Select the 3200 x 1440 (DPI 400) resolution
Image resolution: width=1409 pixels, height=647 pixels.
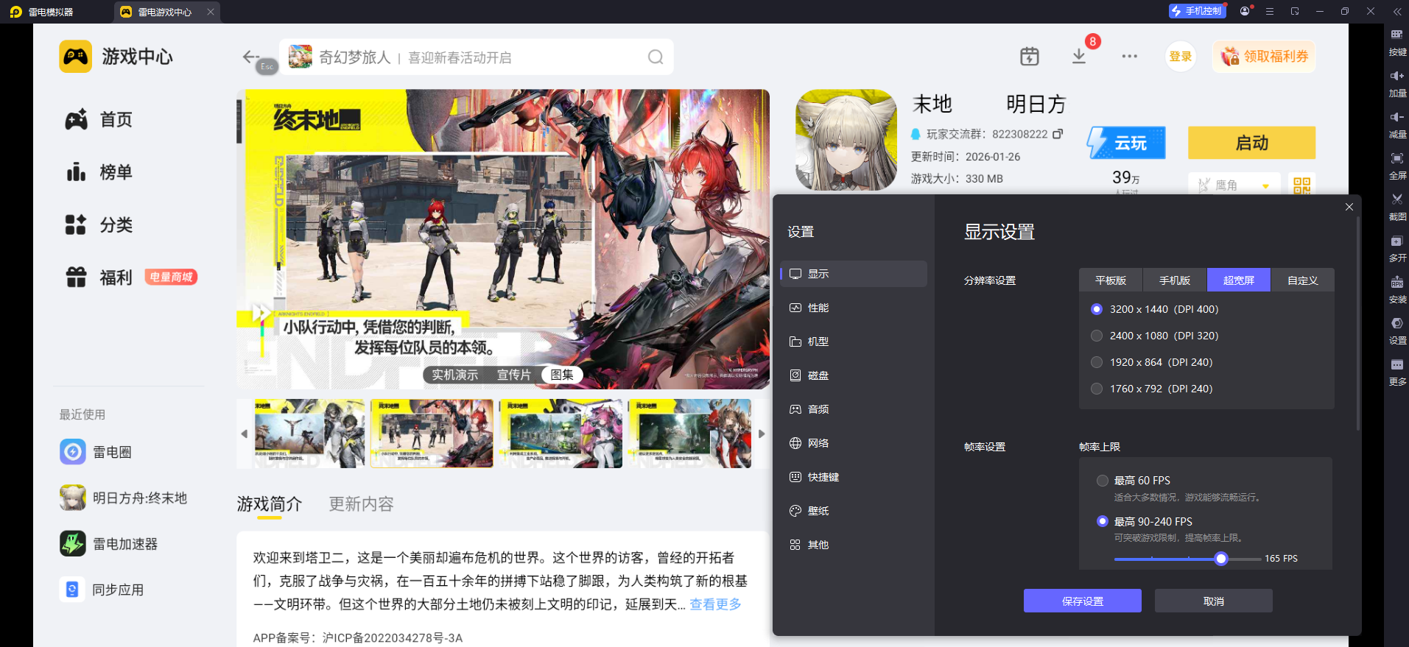[x=1097, y=309]
